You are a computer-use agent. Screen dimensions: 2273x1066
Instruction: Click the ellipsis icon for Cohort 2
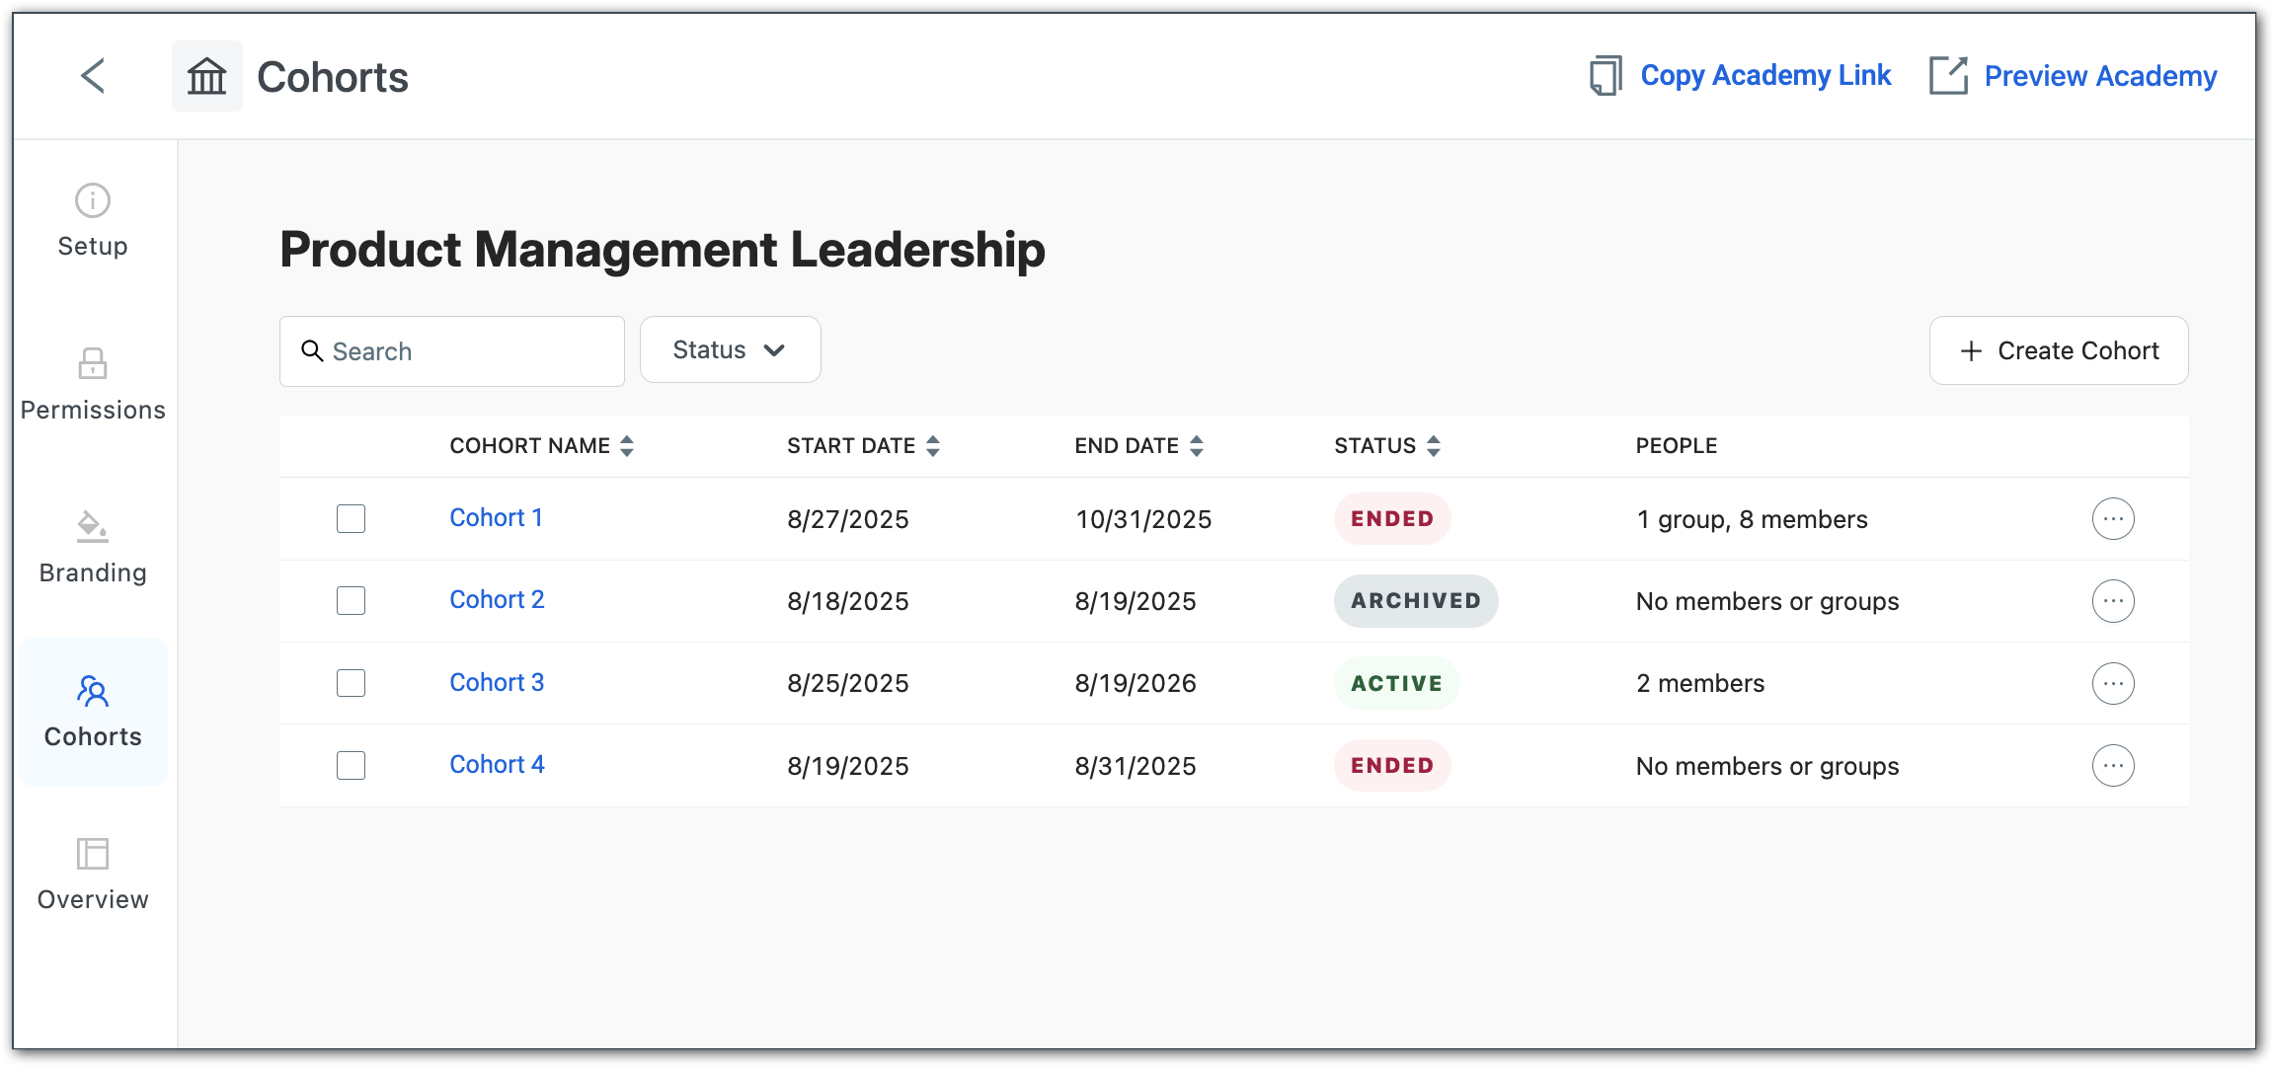(x=2112, y=601)
